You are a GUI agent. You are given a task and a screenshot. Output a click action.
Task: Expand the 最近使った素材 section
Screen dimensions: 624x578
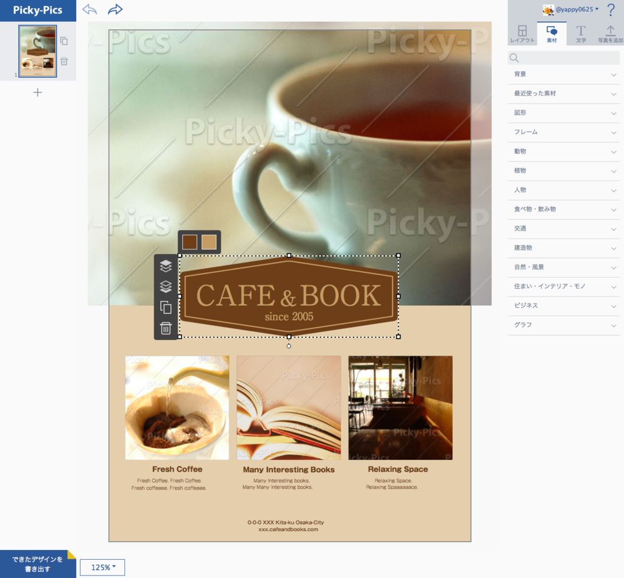pyautogui.click(x=564, y=94)
